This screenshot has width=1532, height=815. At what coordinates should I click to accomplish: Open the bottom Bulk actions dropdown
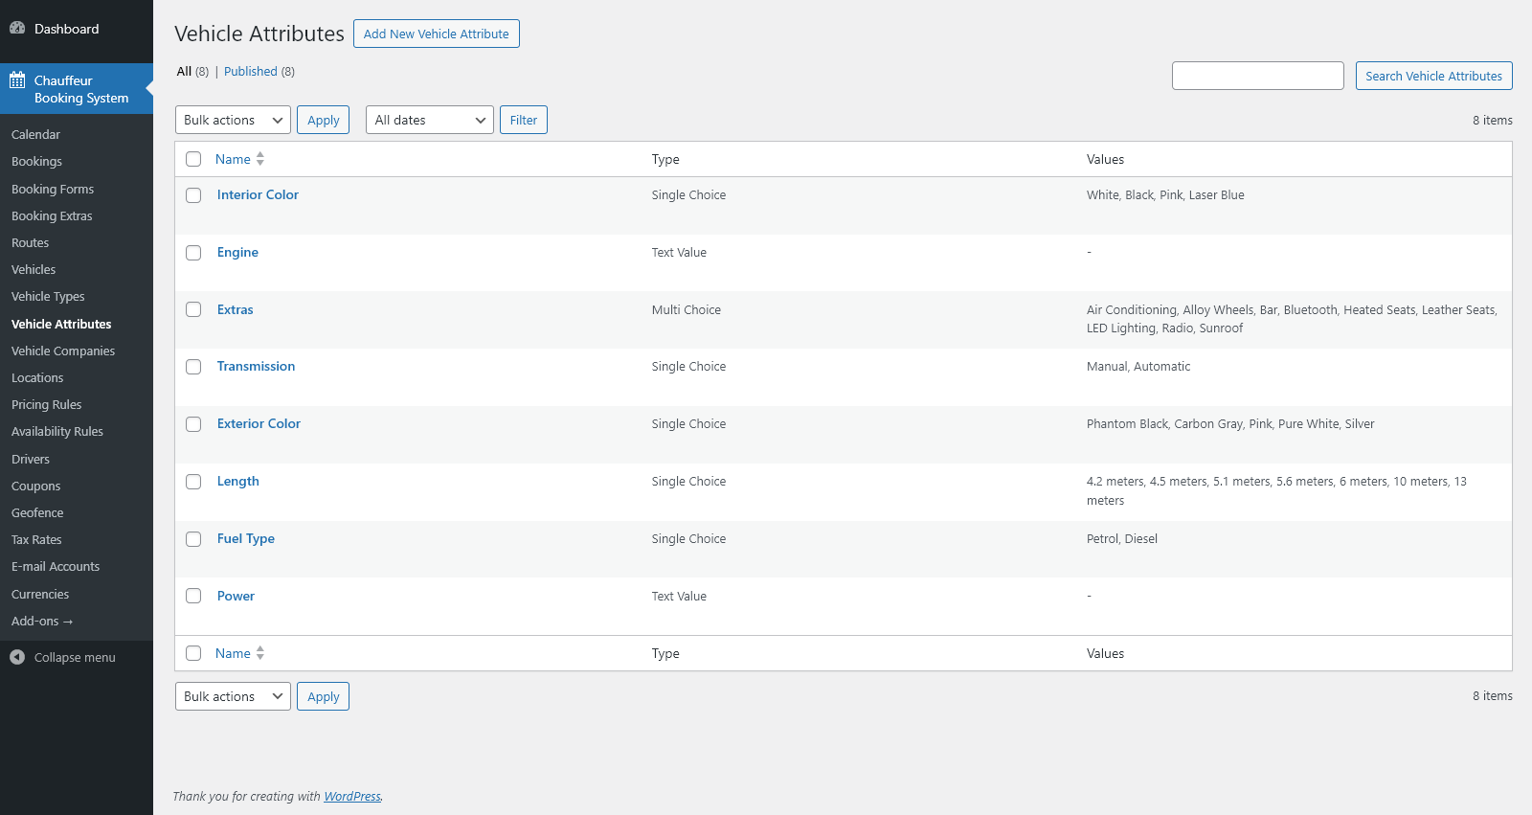[233, 696]
